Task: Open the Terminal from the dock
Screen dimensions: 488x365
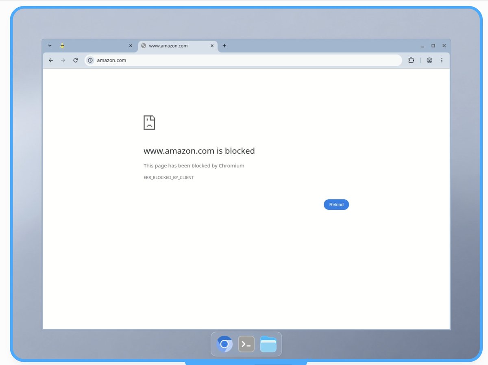Action: pos(246,344)
